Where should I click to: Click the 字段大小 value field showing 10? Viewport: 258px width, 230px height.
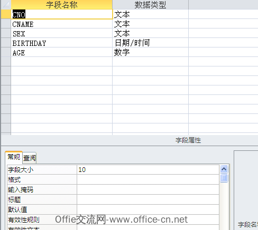(x=148, y=170)
